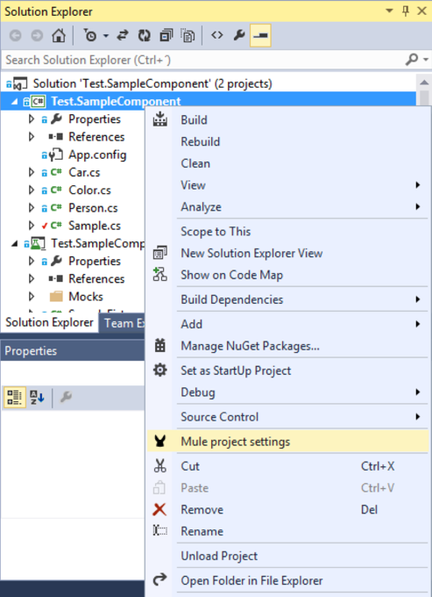This screenshot has height=597, width=432.
Task: Expand the Car.cs node
Action: click(x=32, y=172)
